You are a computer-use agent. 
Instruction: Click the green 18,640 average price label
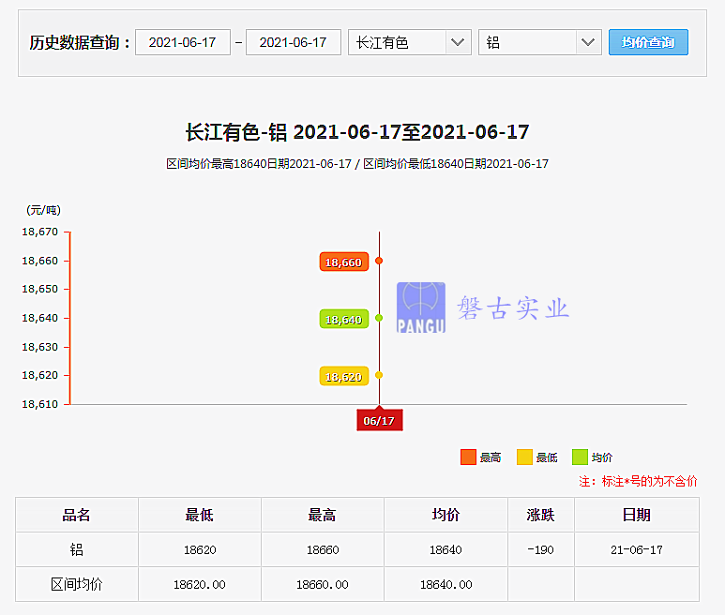pos(344,319)
